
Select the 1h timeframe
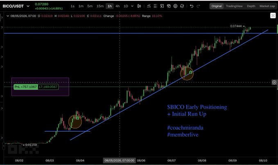(110, 6)
